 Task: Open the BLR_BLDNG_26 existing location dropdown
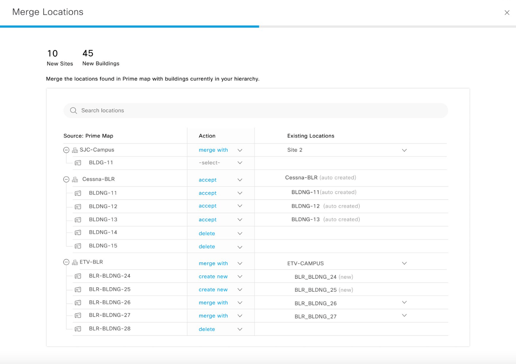click(x=404, y=302)
